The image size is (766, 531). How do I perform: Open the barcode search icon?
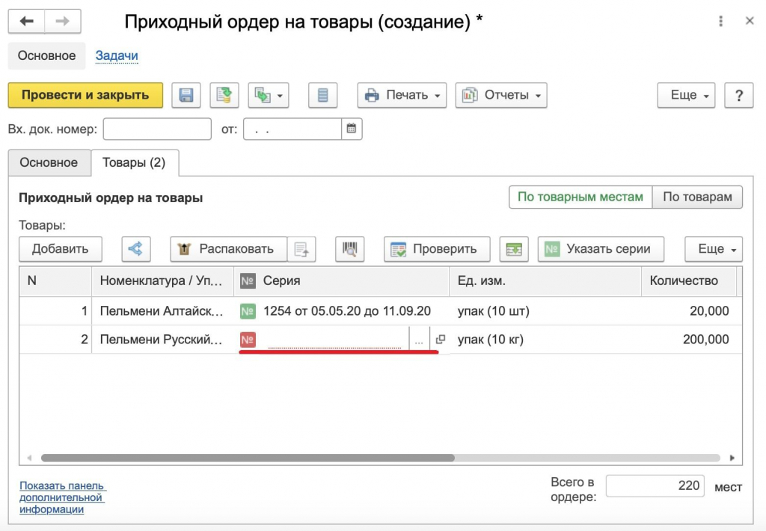click(349, 248)
